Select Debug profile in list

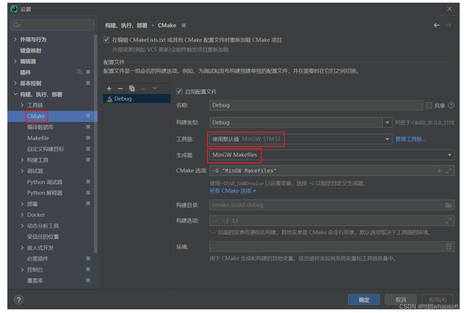point(137,99)
